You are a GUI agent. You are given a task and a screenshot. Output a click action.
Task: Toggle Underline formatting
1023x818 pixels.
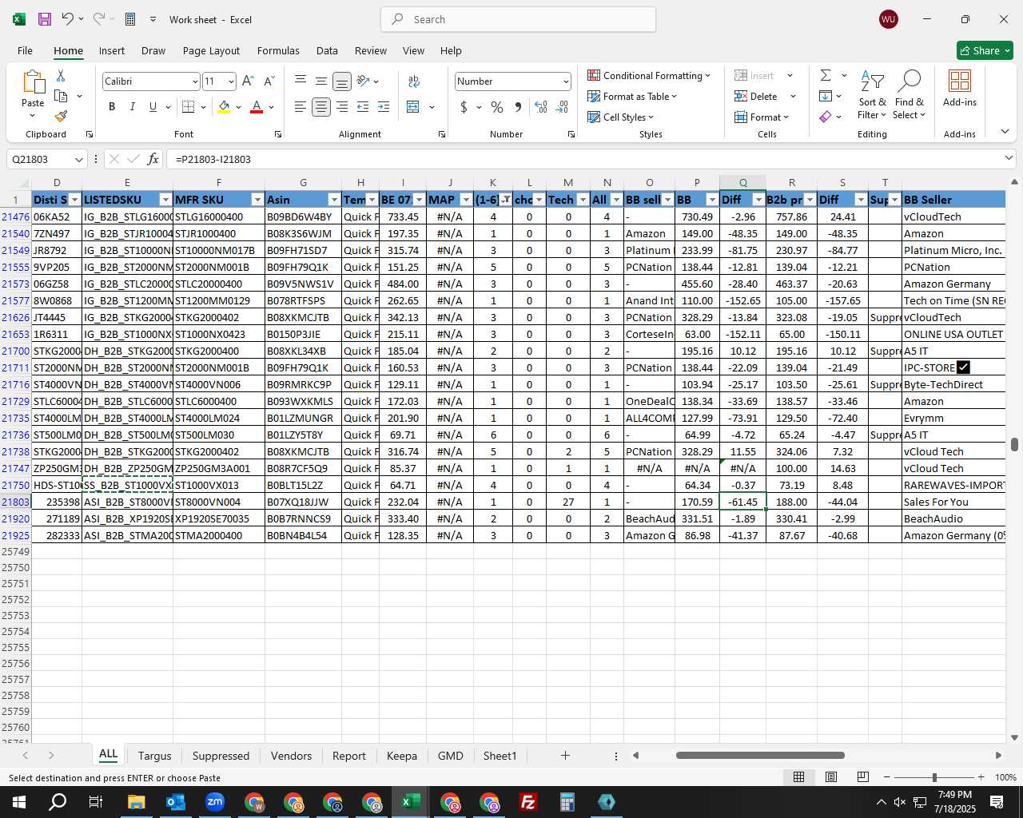coord(153,107)
